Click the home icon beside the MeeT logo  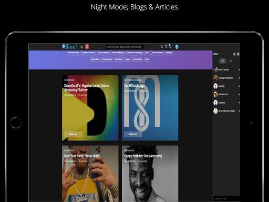[81, 47]
